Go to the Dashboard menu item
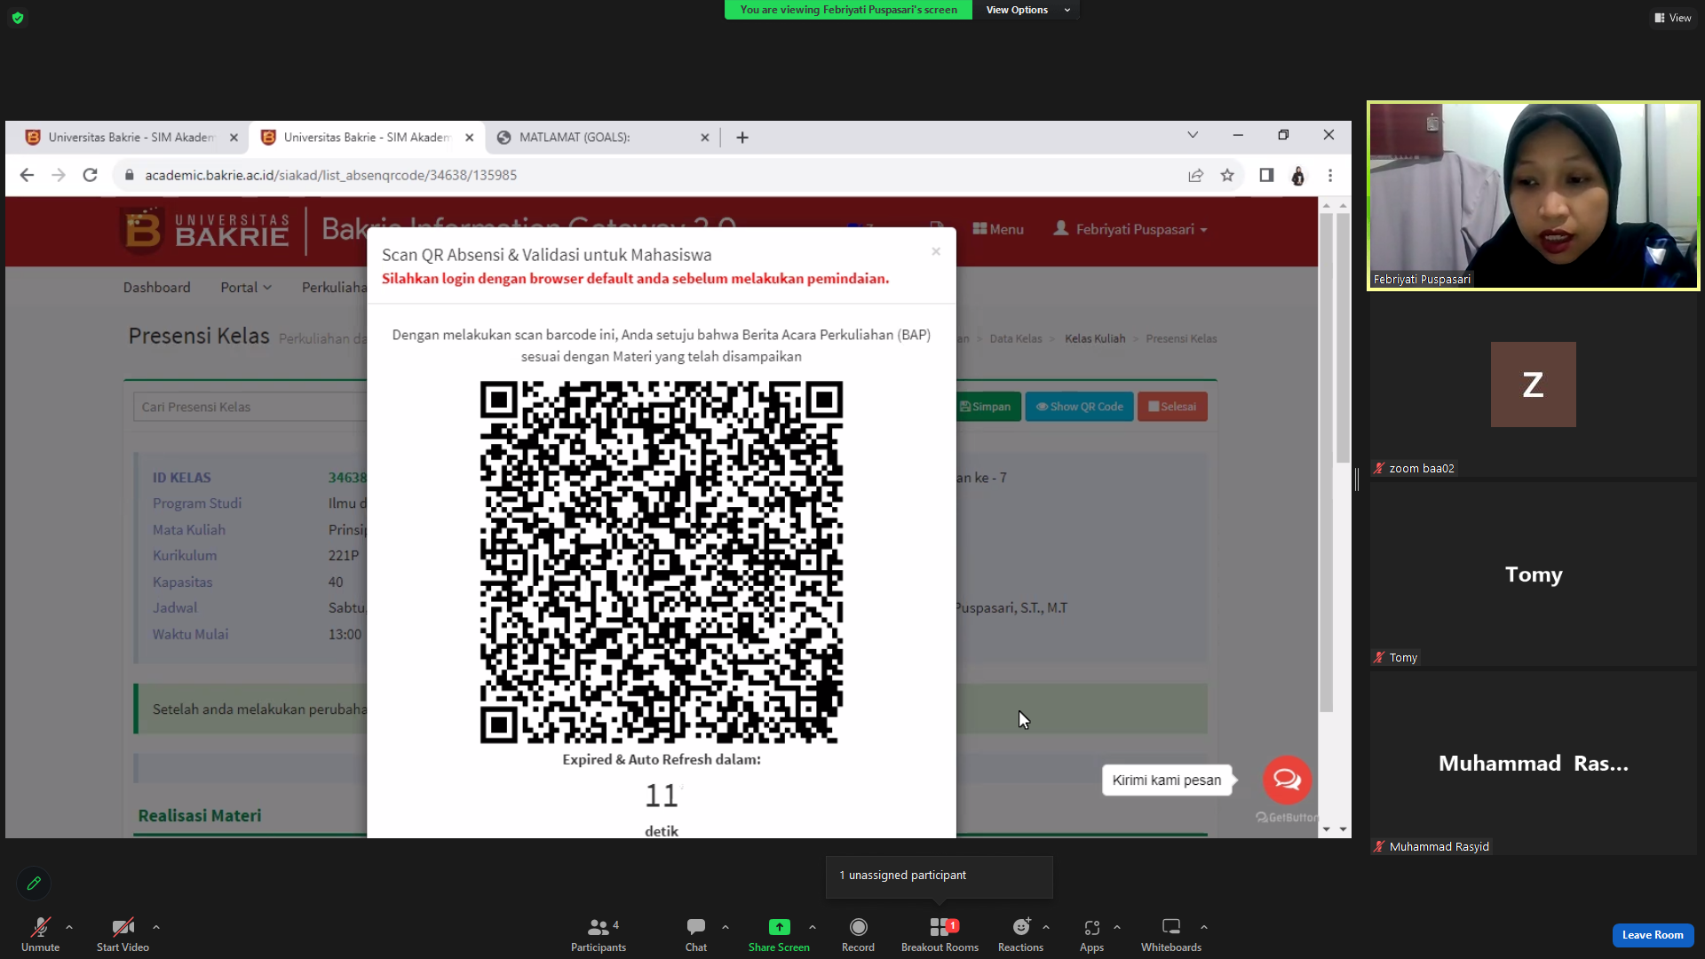Screen dimensions: 1705x959 [x=156, y=288]
